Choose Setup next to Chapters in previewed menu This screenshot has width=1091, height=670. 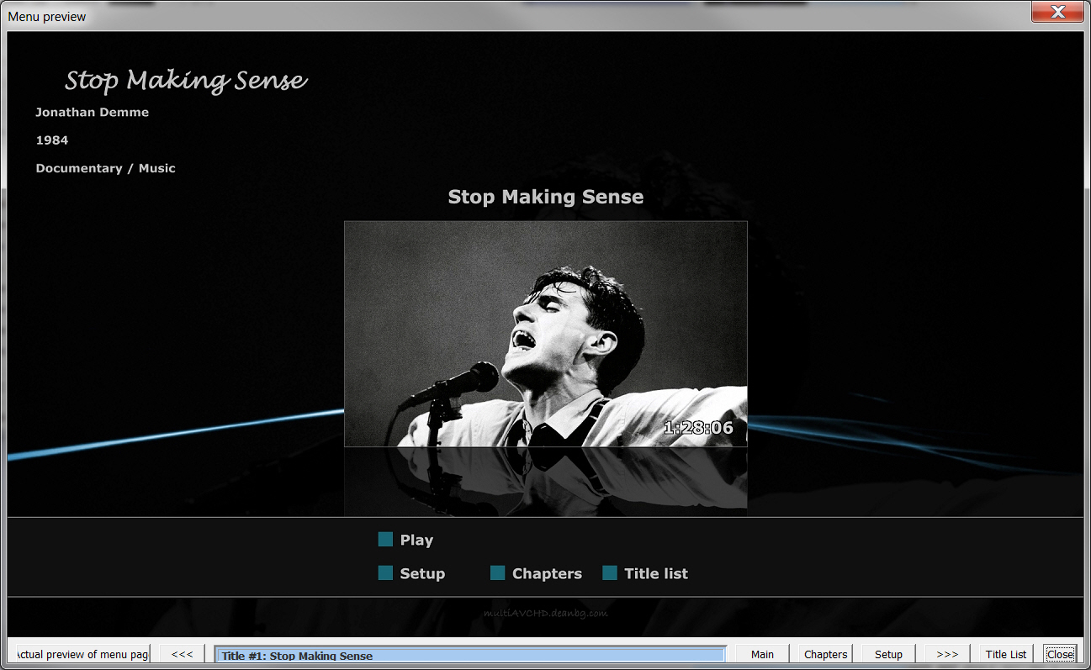coord(412,573)
